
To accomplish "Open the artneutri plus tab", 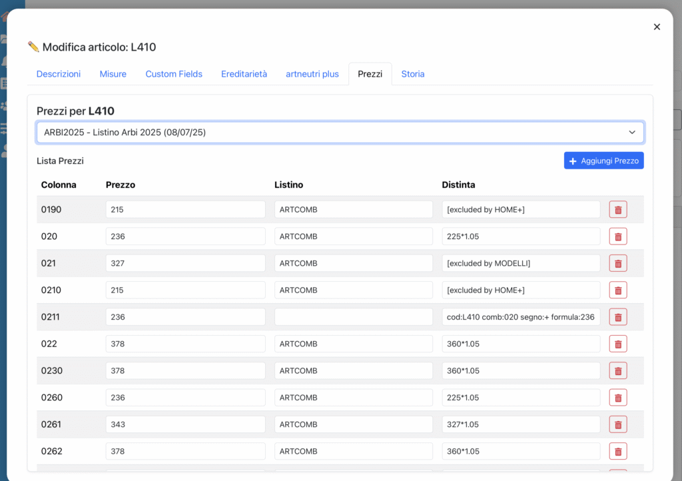I will coord(312,74).
